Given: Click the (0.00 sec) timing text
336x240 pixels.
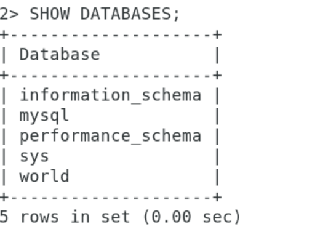Looking at the screenshot, I should (192, 217).
